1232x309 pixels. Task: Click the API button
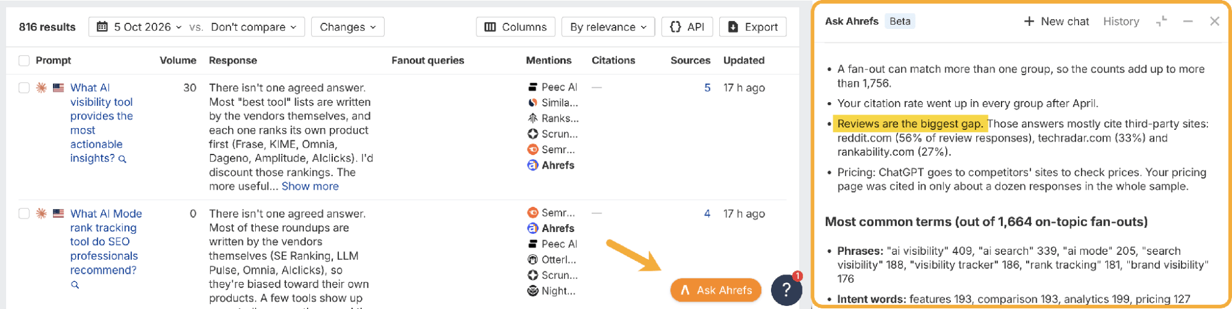687,27
